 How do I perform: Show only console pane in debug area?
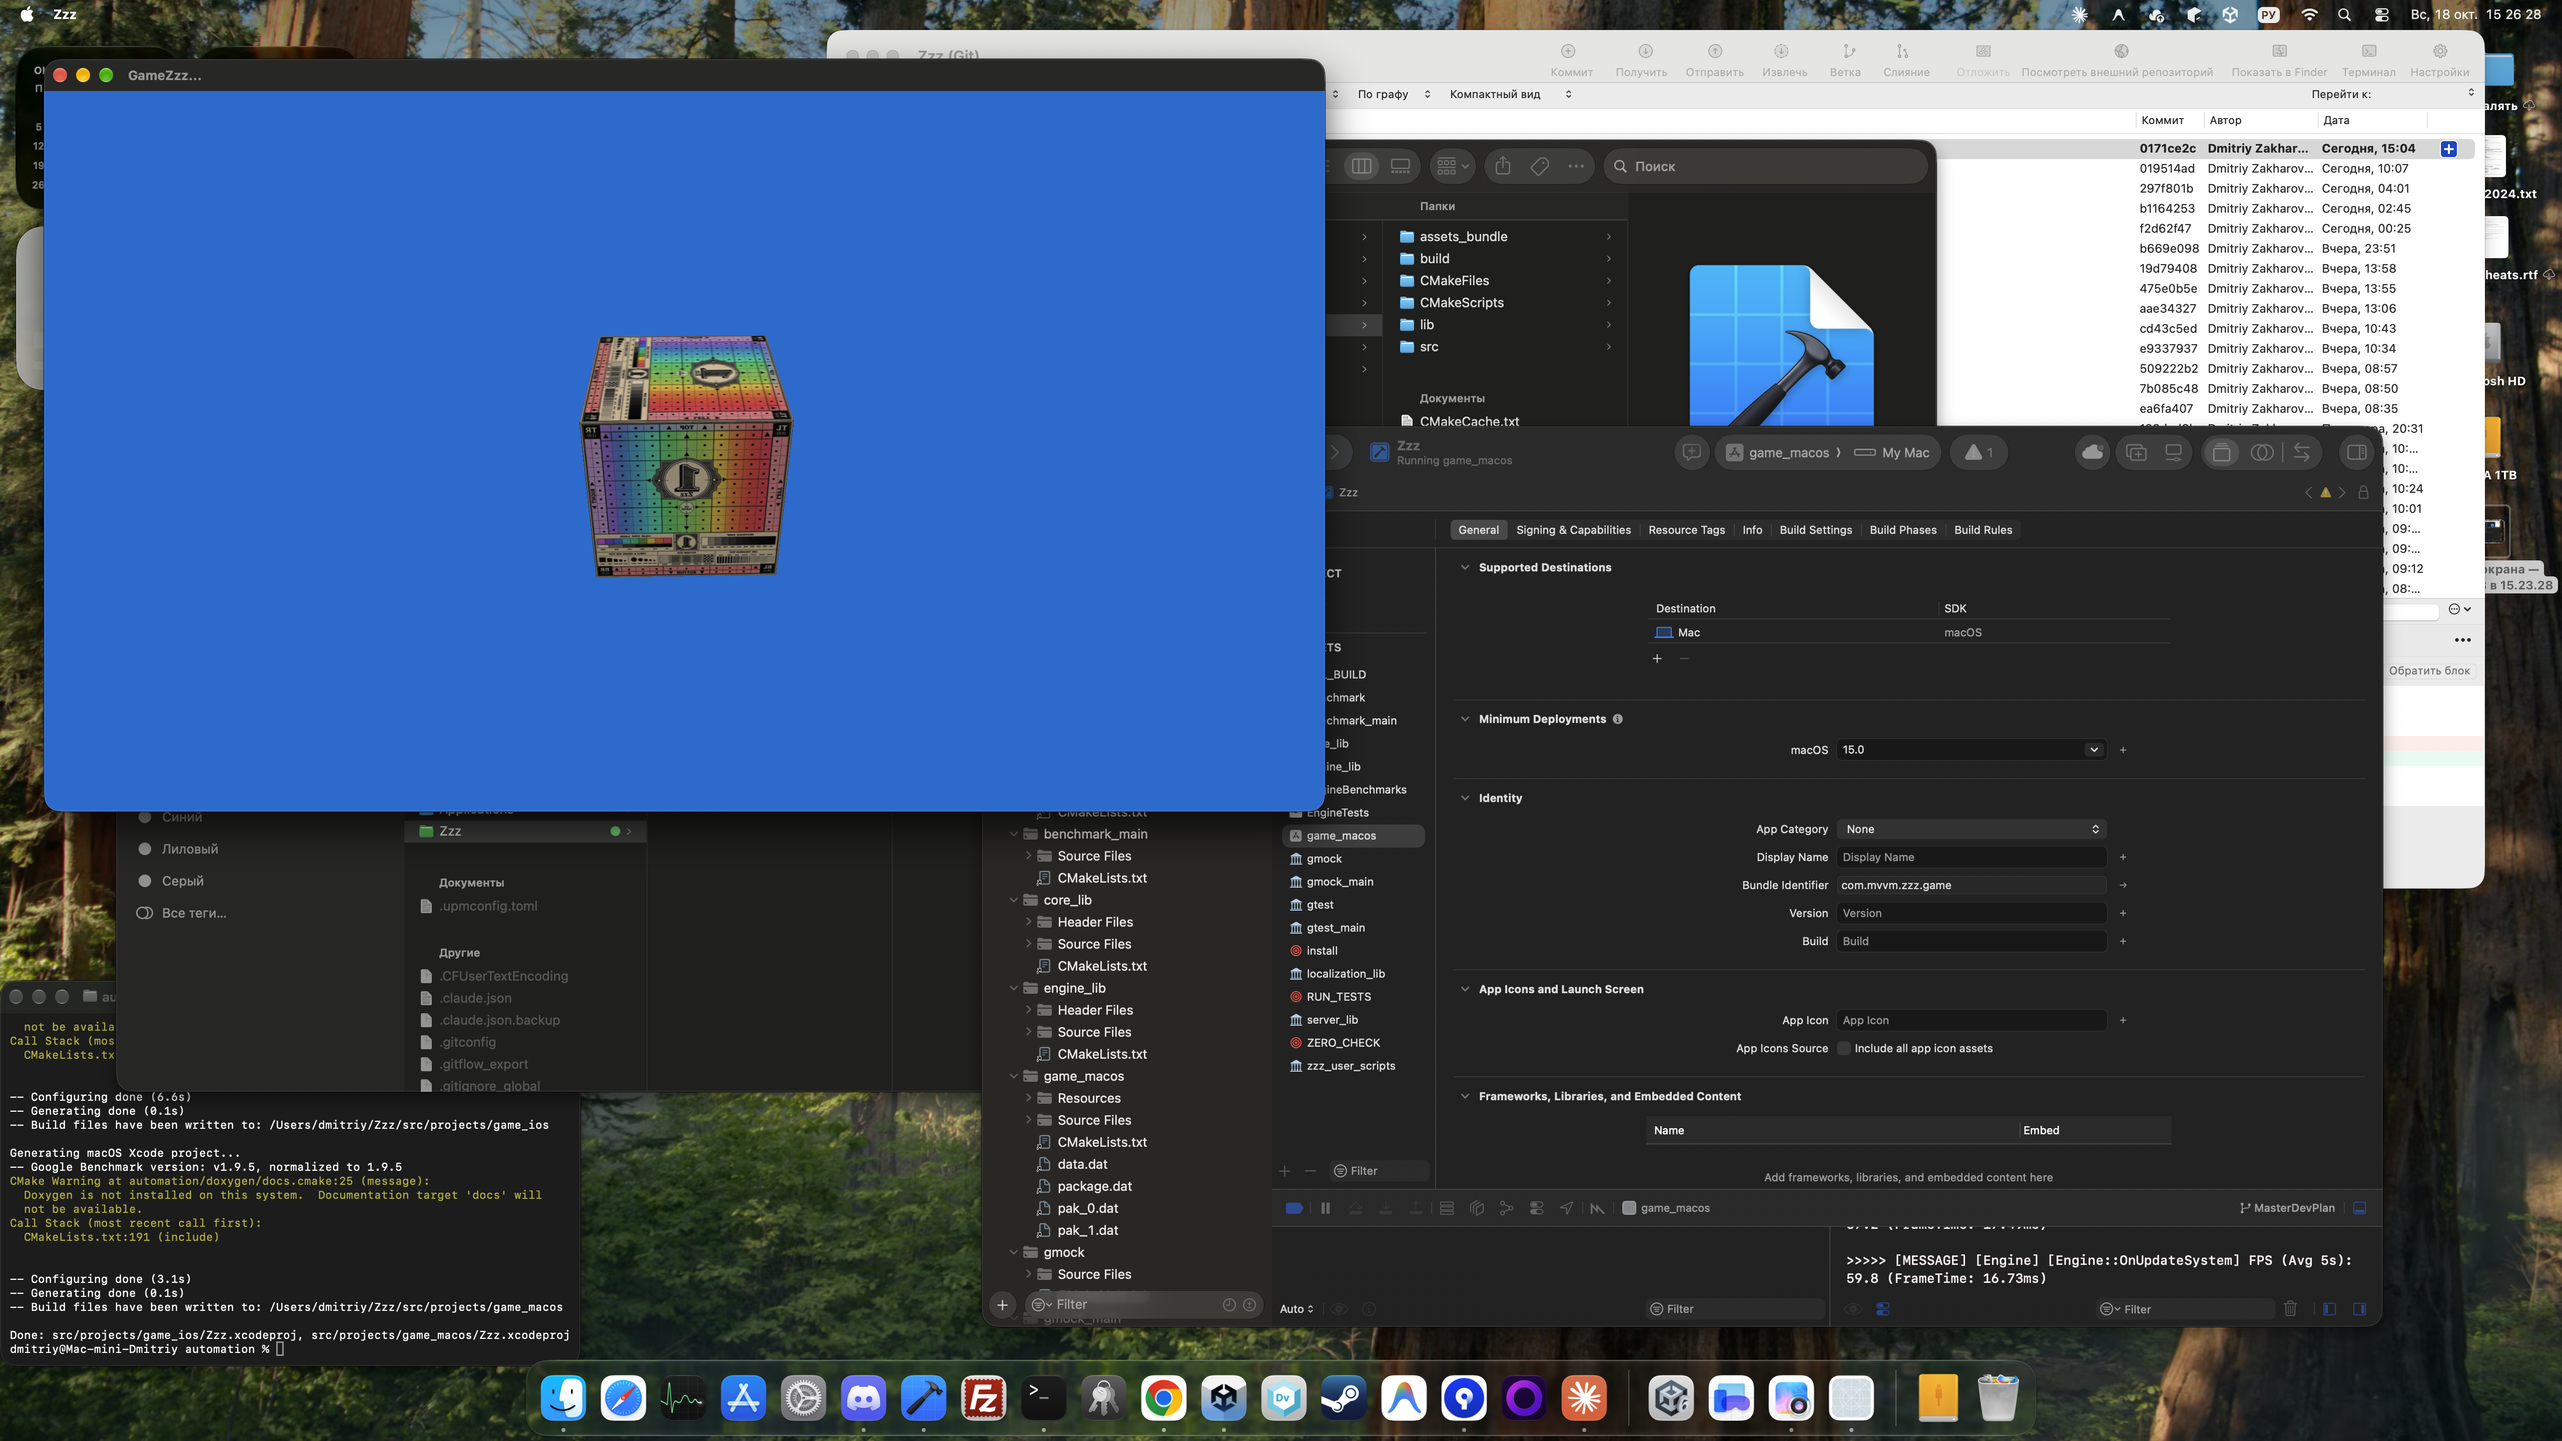(2359, 1309)
